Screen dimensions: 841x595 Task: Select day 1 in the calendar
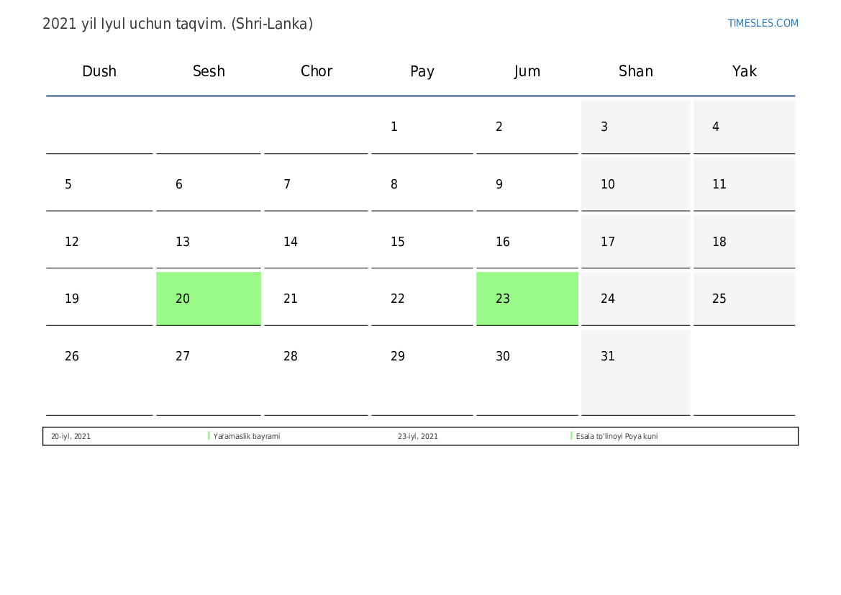[422, 127]
